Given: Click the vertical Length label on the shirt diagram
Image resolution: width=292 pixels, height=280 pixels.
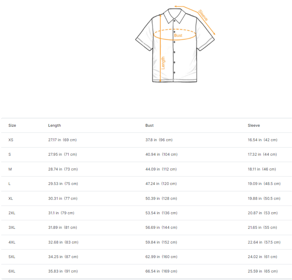Looking at the screenshot, I should (x=163, y=63).
